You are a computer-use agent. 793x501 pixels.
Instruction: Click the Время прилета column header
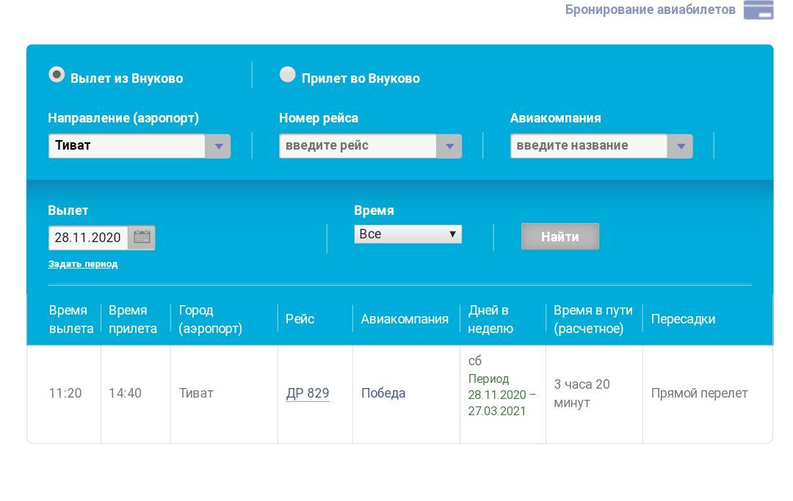[x=132, y=319]
